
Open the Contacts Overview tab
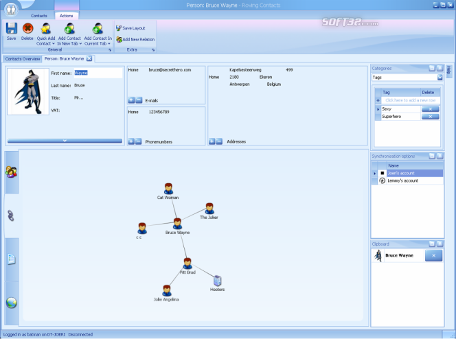(23, 59)
